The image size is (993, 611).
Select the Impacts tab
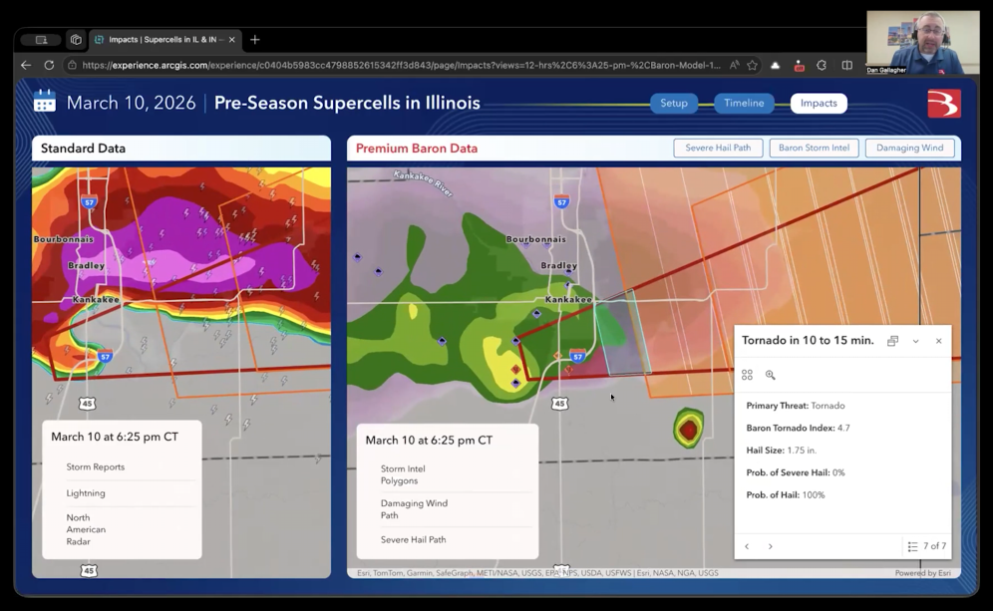(x=819, y=103)
